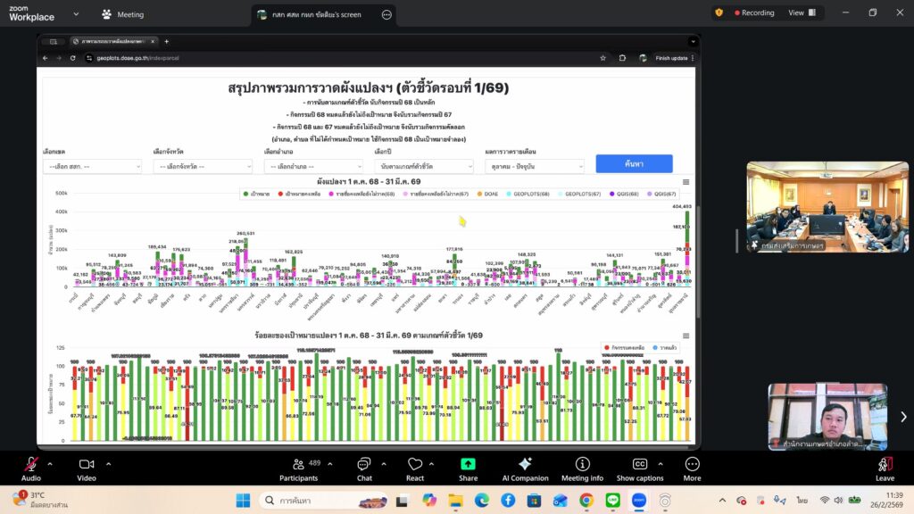Expand the arrow next to Video

pos(109,464)
